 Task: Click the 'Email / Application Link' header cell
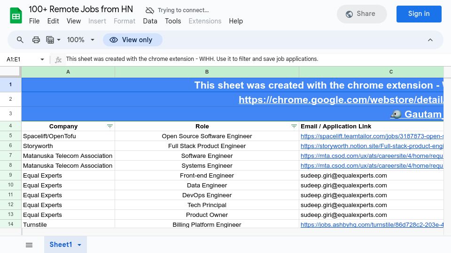[371, 126]
